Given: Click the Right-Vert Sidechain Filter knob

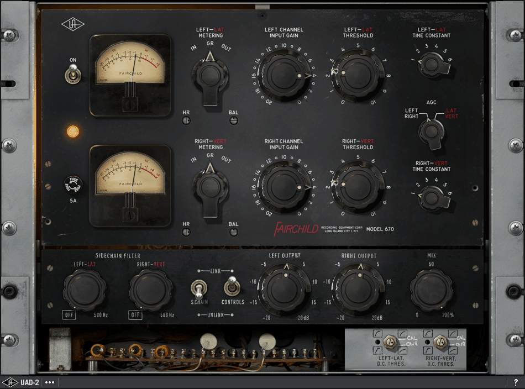Looking at the screenshot, I should [151, 290].
